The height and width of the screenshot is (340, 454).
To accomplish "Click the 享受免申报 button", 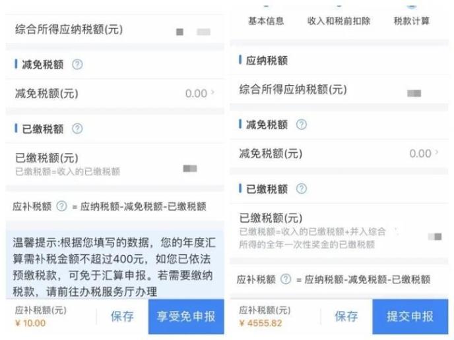I will pyautogui.click(x=186, y=316).
